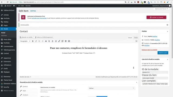The height and width of the screenshot is (97, 173).
Task: Go back in browser history
Action: 2,2
